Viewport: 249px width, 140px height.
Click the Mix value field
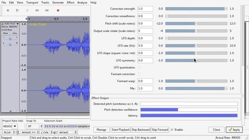pyautogui.click(x=145, y=88)
